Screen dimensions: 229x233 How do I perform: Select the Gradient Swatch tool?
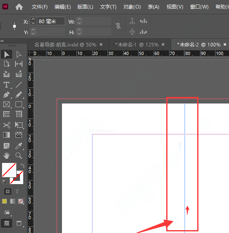pos(7,135)
